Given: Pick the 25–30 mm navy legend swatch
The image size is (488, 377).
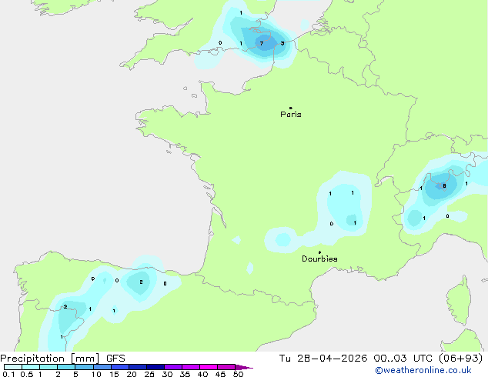Looking at the screenshot, I should coord(155,367).
